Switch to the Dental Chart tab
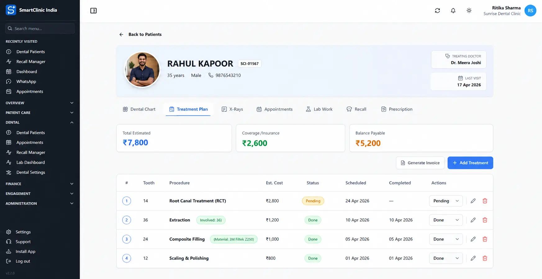 [x=139, y=109]
